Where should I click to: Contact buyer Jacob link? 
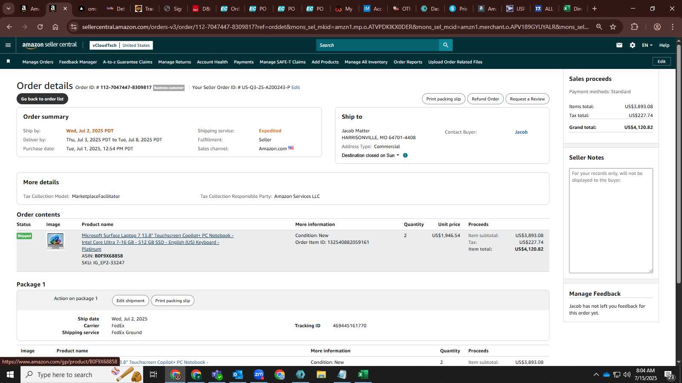(x=521, y=132)
